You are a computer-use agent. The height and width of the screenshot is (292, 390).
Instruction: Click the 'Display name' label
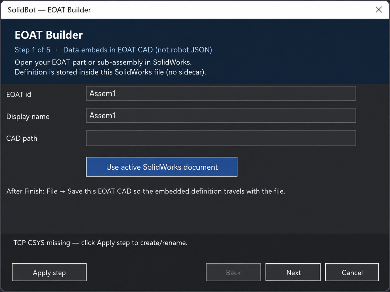pyautogui.click(x=28, y=116)
